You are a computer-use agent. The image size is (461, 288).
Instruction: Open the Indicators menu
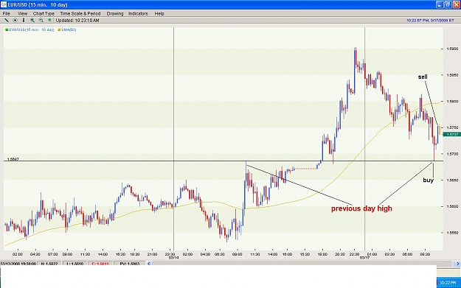coord(138,13)
